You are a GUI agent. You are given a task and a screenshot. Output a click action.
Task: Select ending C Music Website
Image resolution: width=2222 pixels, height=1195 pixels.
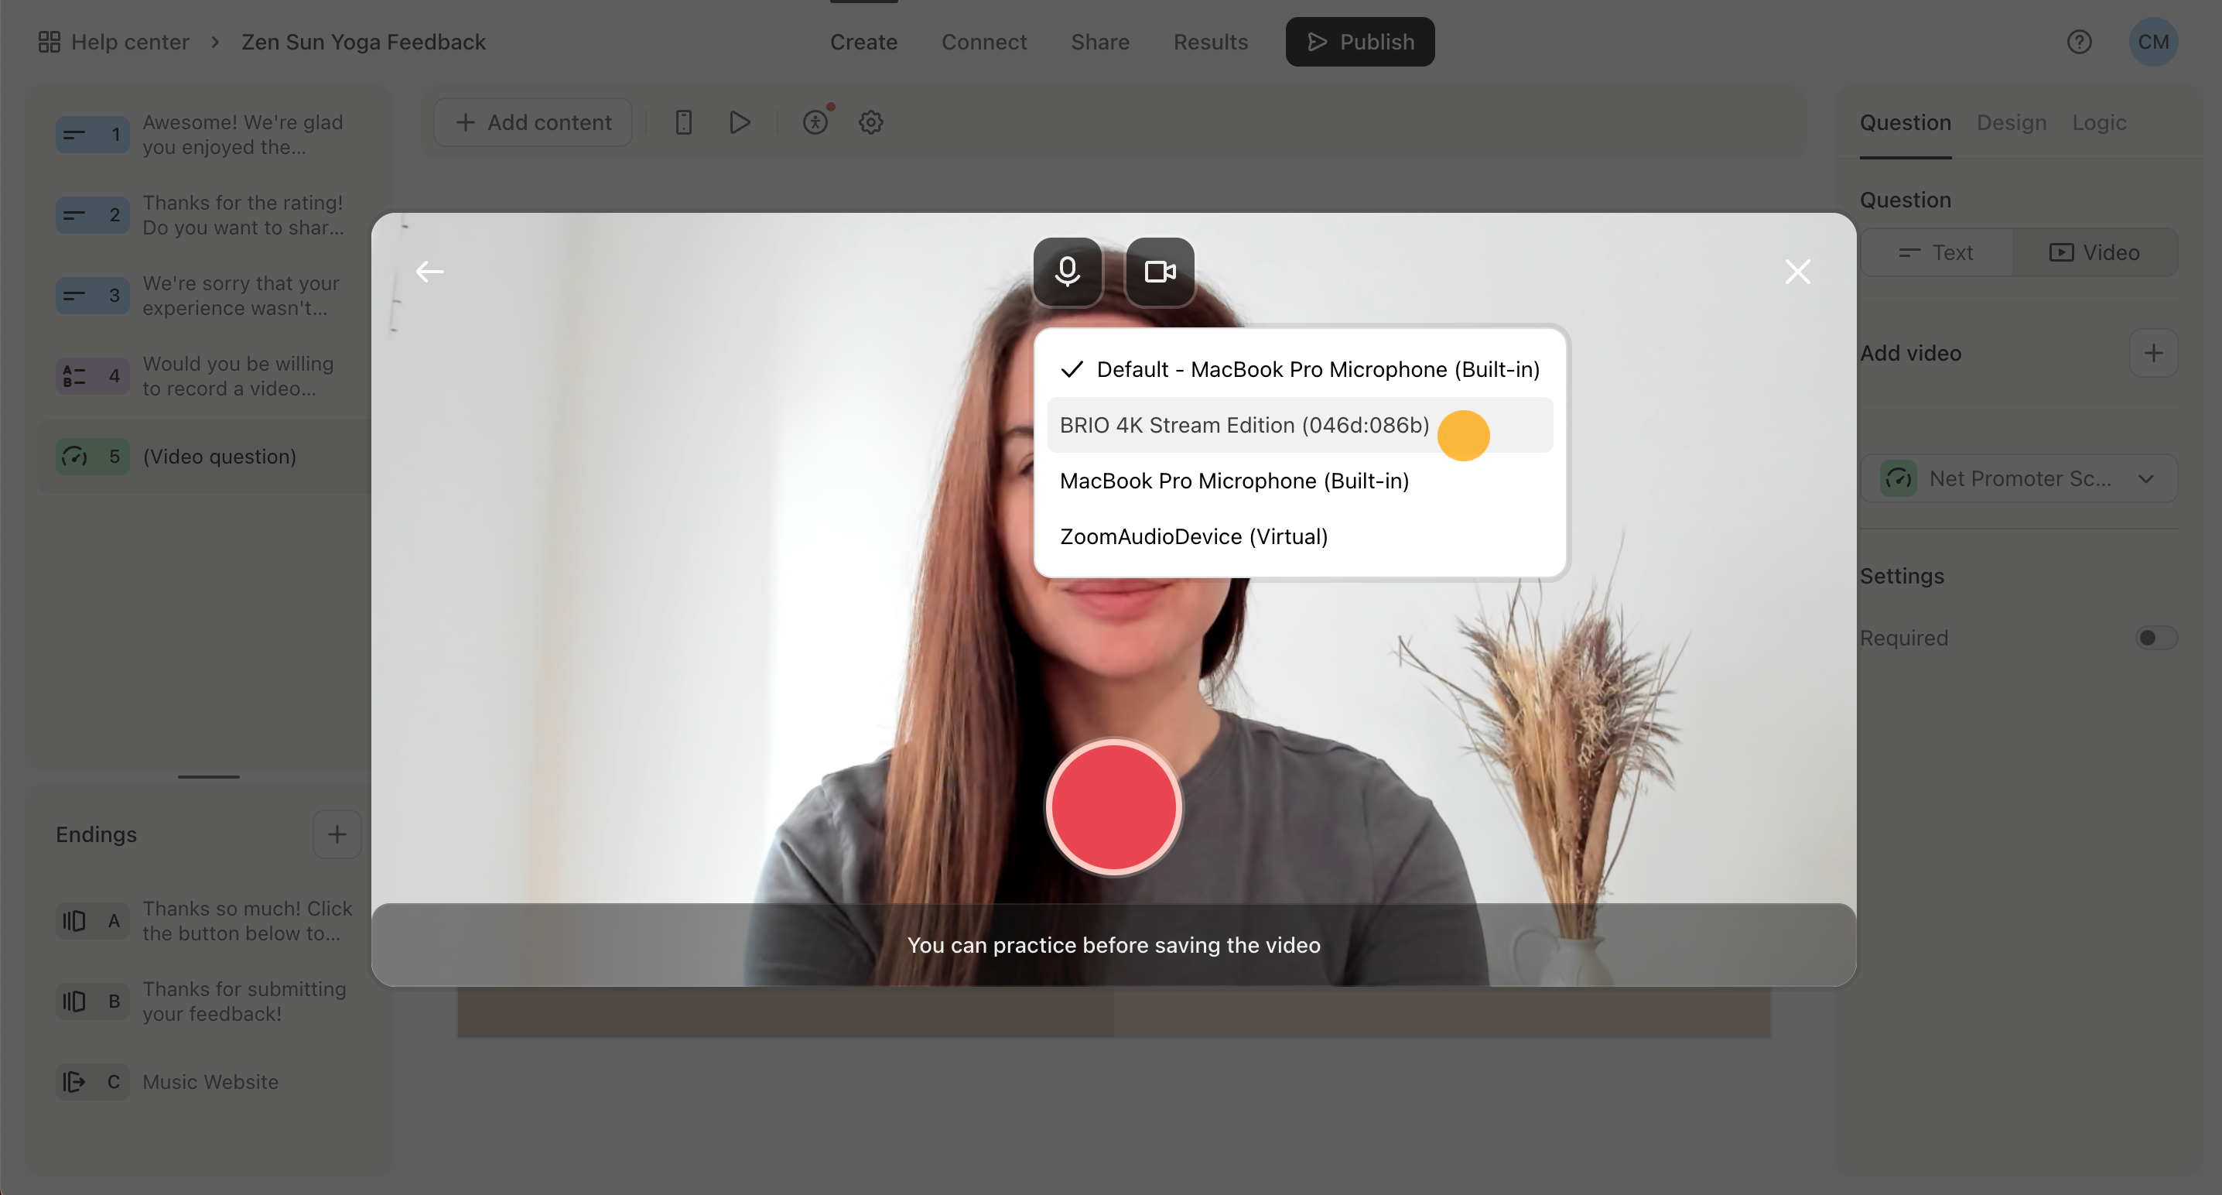point(208,1082)
